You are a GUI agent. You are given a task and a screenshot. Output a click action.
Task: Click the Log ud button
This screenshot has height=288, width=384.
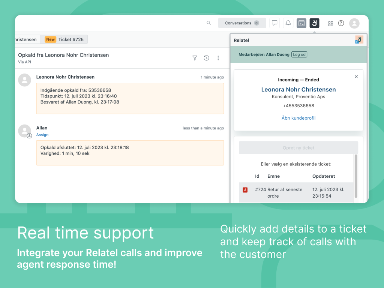tap(299, 54)
